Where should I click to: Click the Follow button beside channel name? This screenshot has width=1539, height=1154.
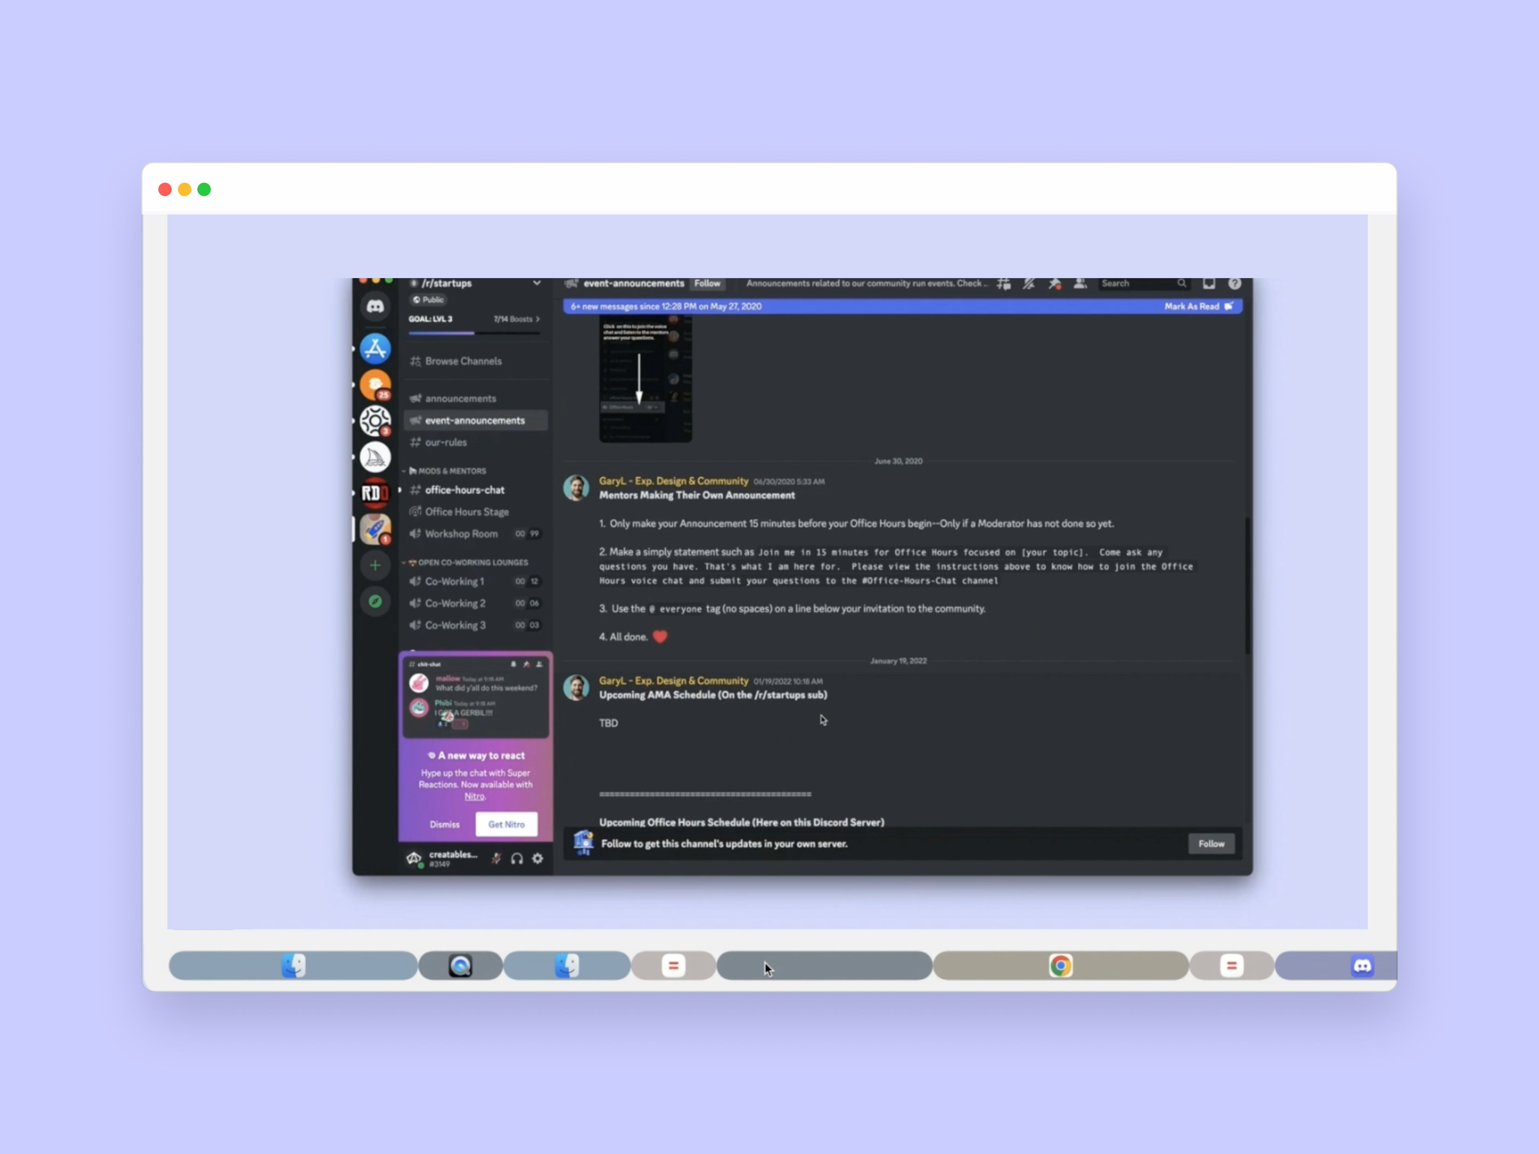click(x=707, y=284)
